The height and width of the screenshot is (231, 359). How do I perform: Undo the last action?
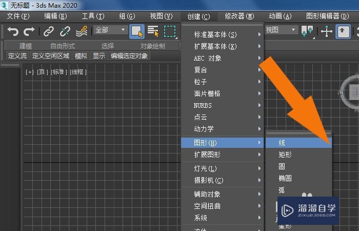click(13, 31)
